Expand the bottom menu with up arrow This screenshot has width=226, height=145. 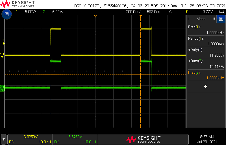coord(4,139)
